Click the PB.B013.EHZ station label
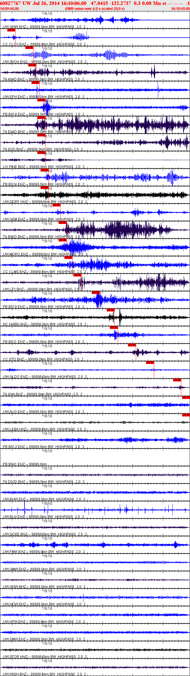 tap(14, 447)
